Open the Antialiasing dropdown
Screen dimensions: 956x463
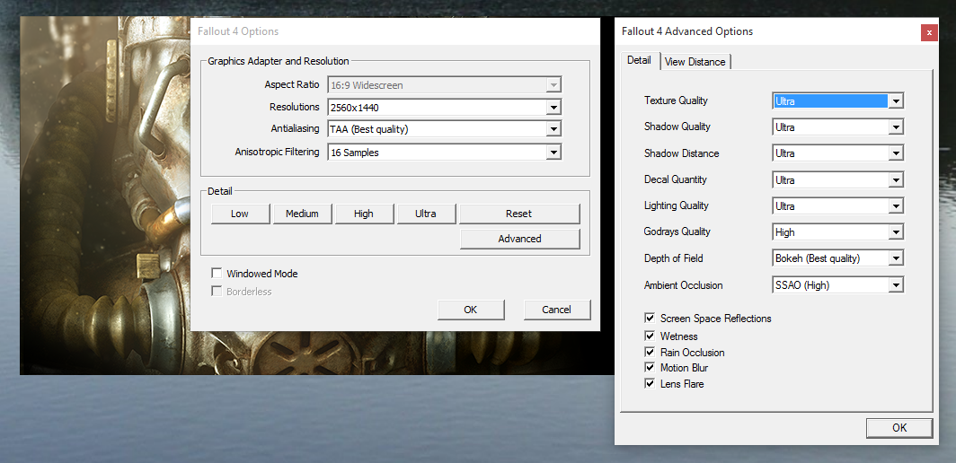(x=444, y=129)
